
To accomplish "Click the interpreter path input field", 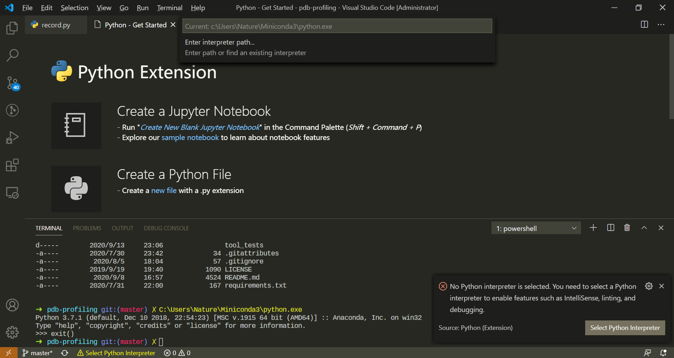I will pos(337,26).
